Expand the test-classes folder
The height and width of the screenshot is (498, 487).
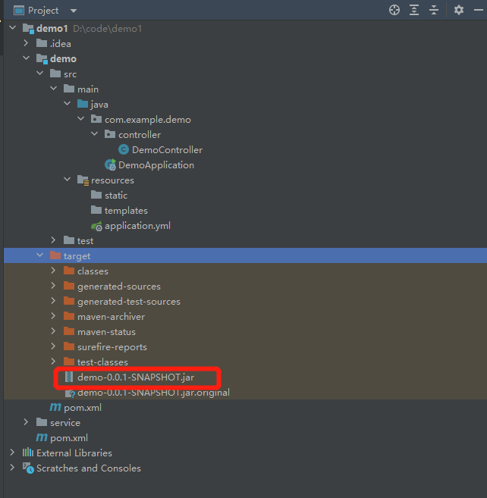pos(53,362)
